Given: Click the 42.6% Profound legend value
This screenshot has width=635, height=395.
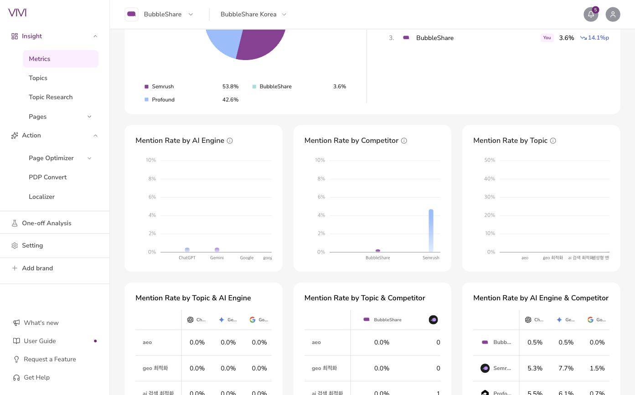Looking at the screenshot, I should pos(230,100).
